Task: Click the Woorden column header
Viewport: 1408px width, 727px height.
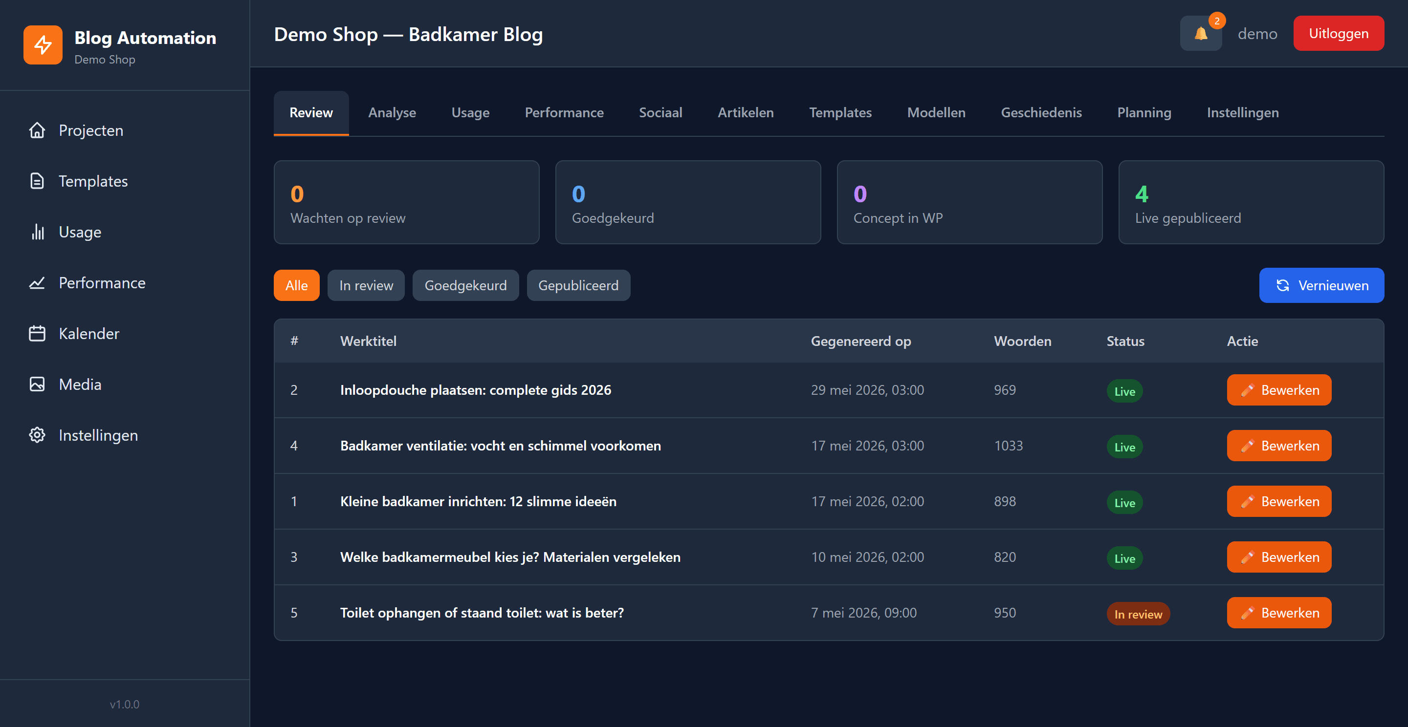Action: (x=1022, y=342)
